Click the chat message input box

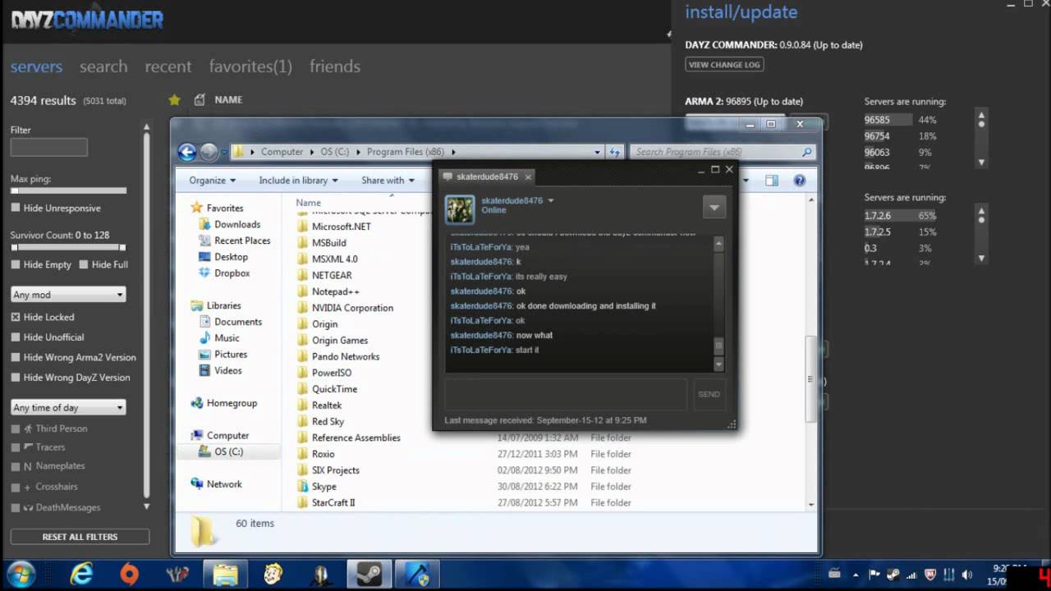pos(566,394)
